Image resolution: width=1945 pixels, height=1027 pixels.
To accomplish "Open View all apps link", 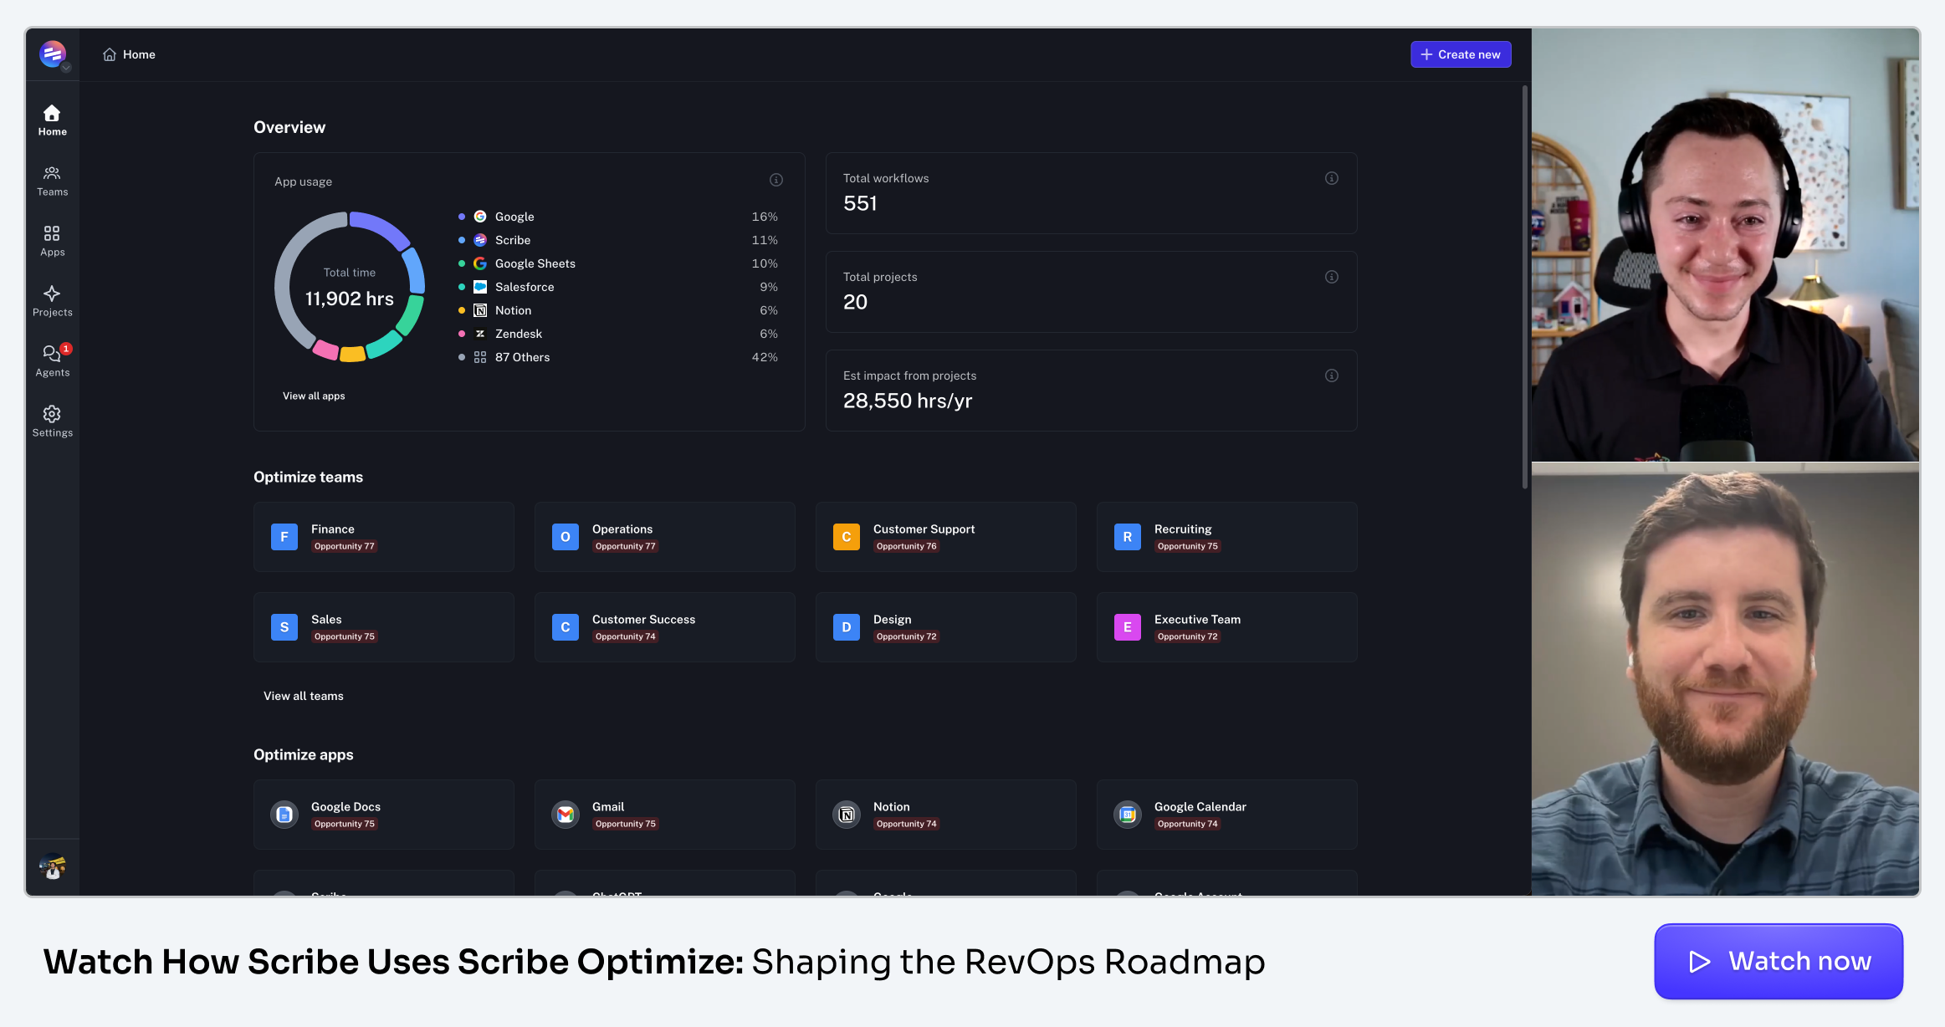I will [314, 396].
